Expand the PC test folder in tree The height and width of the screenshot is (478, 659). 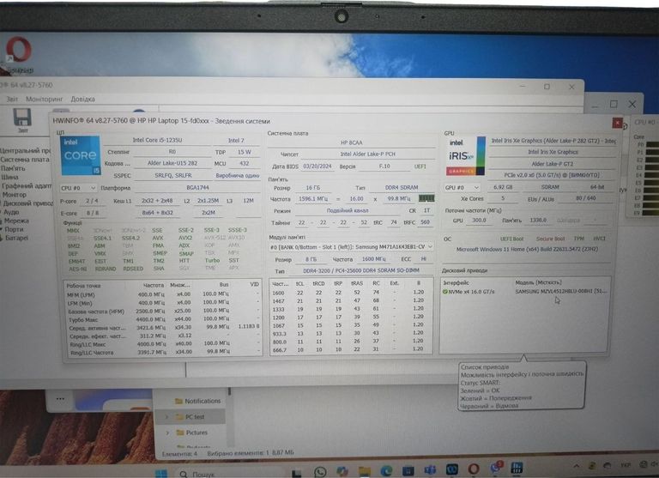(x=167, y=417)
